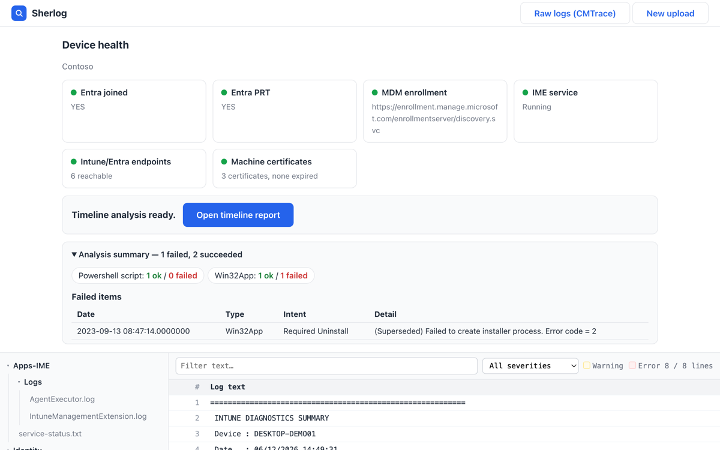720x450 pixels.
Task: Click the green dot beside Machine certificates
Action: pyautogui.click(x=224, y=162)
